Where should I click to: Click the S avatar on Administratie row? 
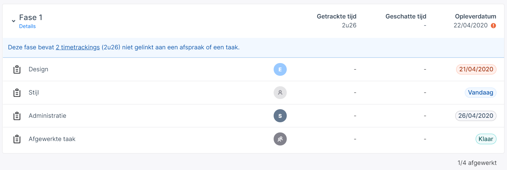click(x=280, y=116)
